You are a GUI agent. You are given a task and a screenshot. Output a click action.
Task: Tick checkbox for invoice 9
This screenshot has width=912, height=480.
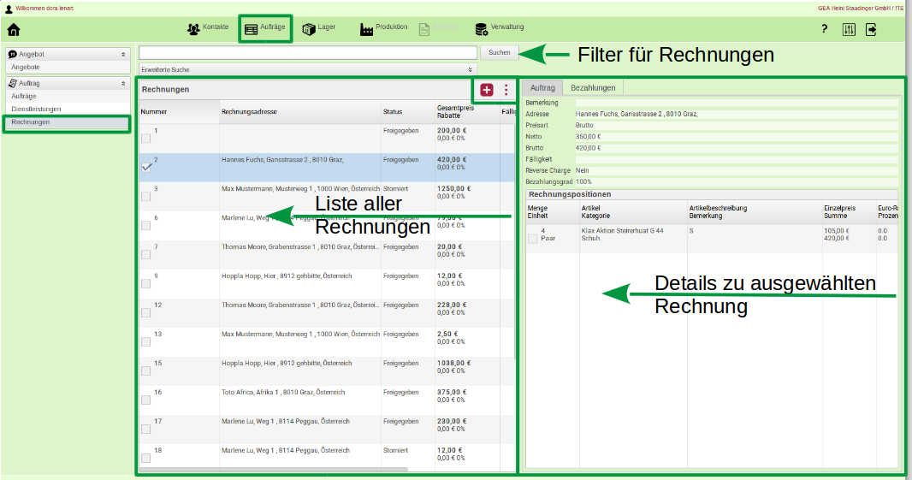[146, 284]
